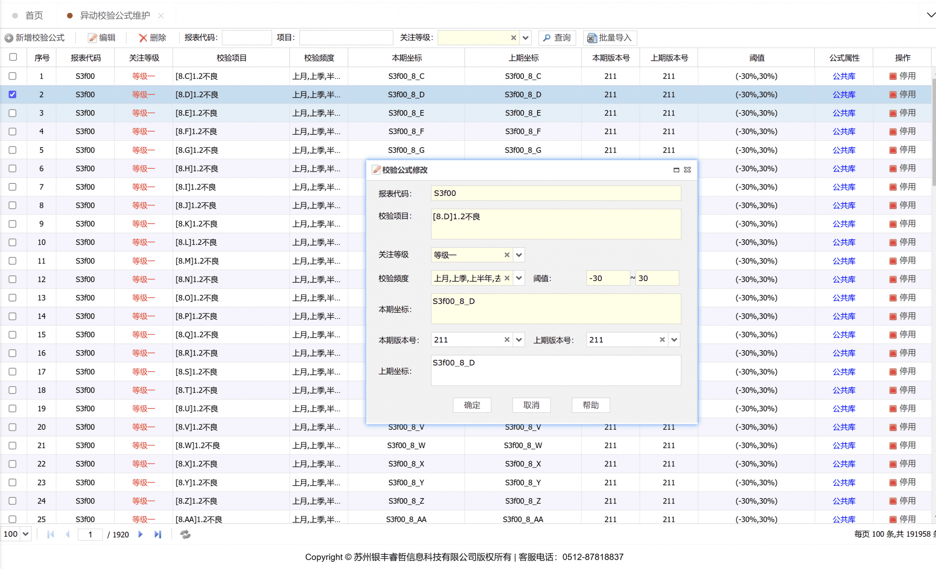Click 公共库 link in row 1
This screenshot has width=936, height=569.
coord(844,76)
